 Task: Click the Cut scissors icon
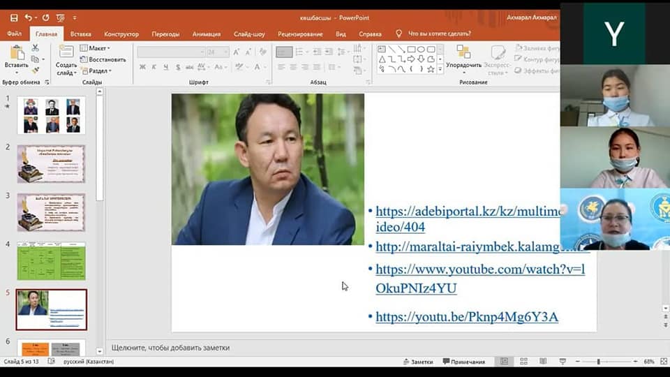click(36, 48)
